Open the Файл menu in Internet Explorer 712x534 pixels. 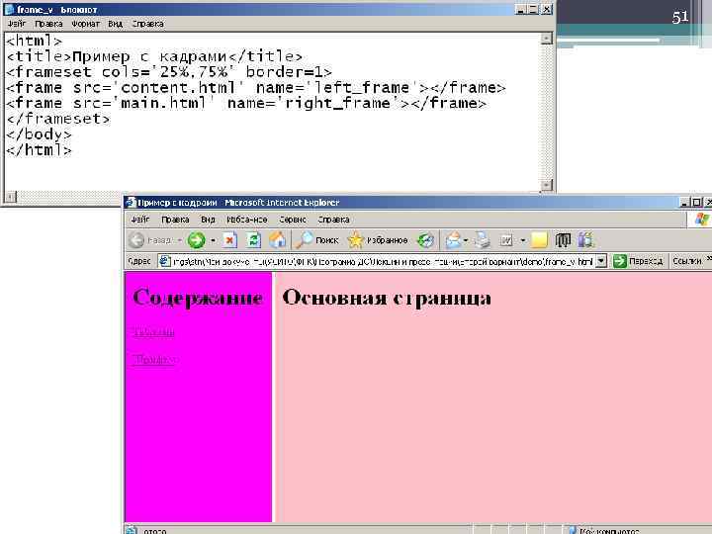pos(140,220)
